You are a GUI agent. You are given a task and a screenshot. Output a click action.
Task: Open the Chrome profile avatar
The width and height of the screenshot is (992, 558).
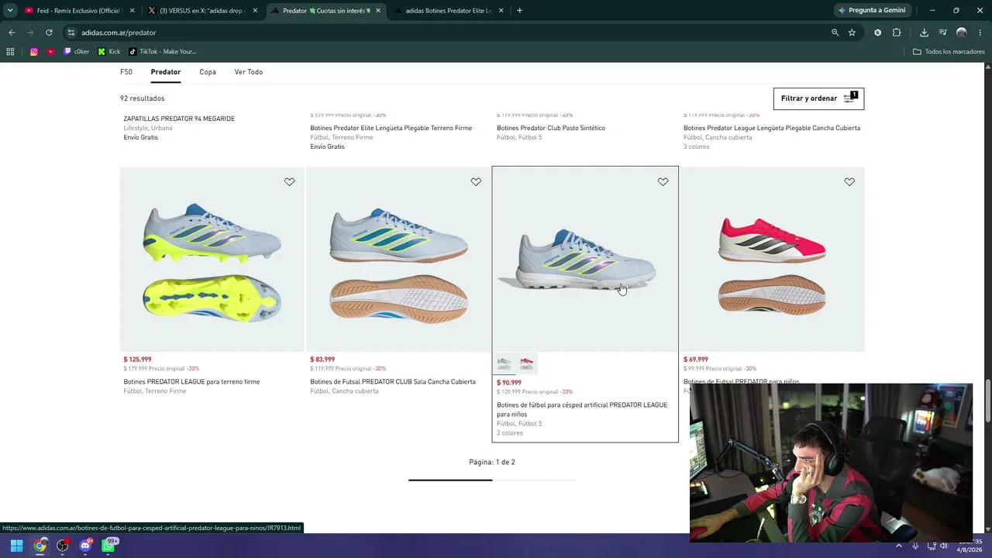[962, 33]
